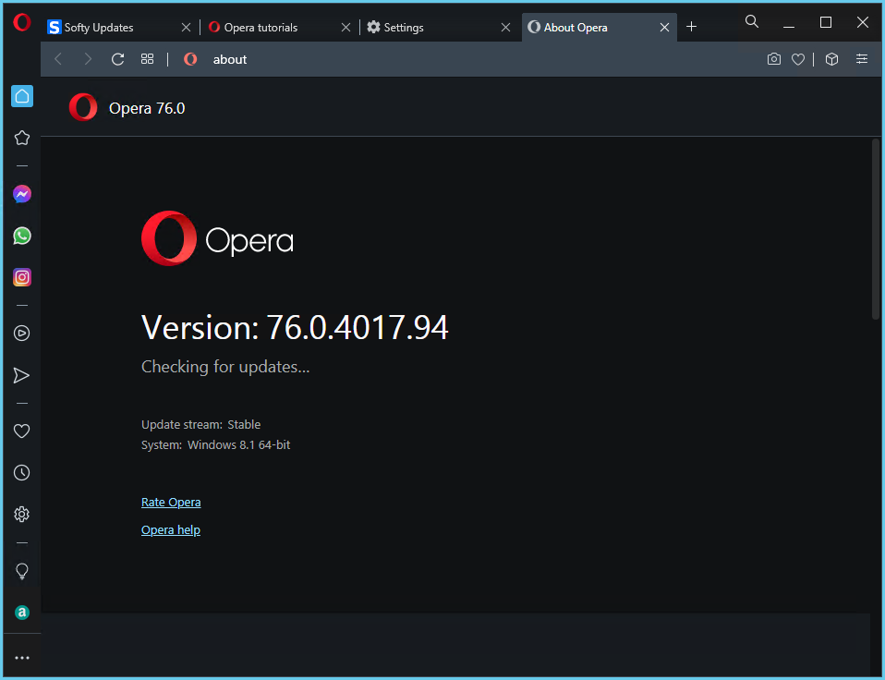Screen dimensions: 885x680
Task: Open the search tabs magnifier icon
Action: tap(752, 21)
